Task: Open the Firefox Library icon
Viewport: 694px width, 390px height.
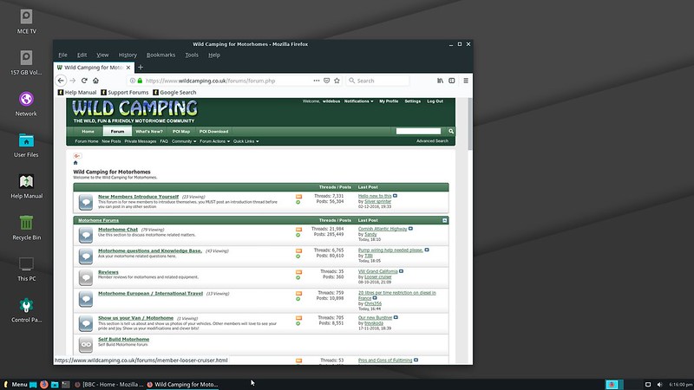Action: coord(441,81)
